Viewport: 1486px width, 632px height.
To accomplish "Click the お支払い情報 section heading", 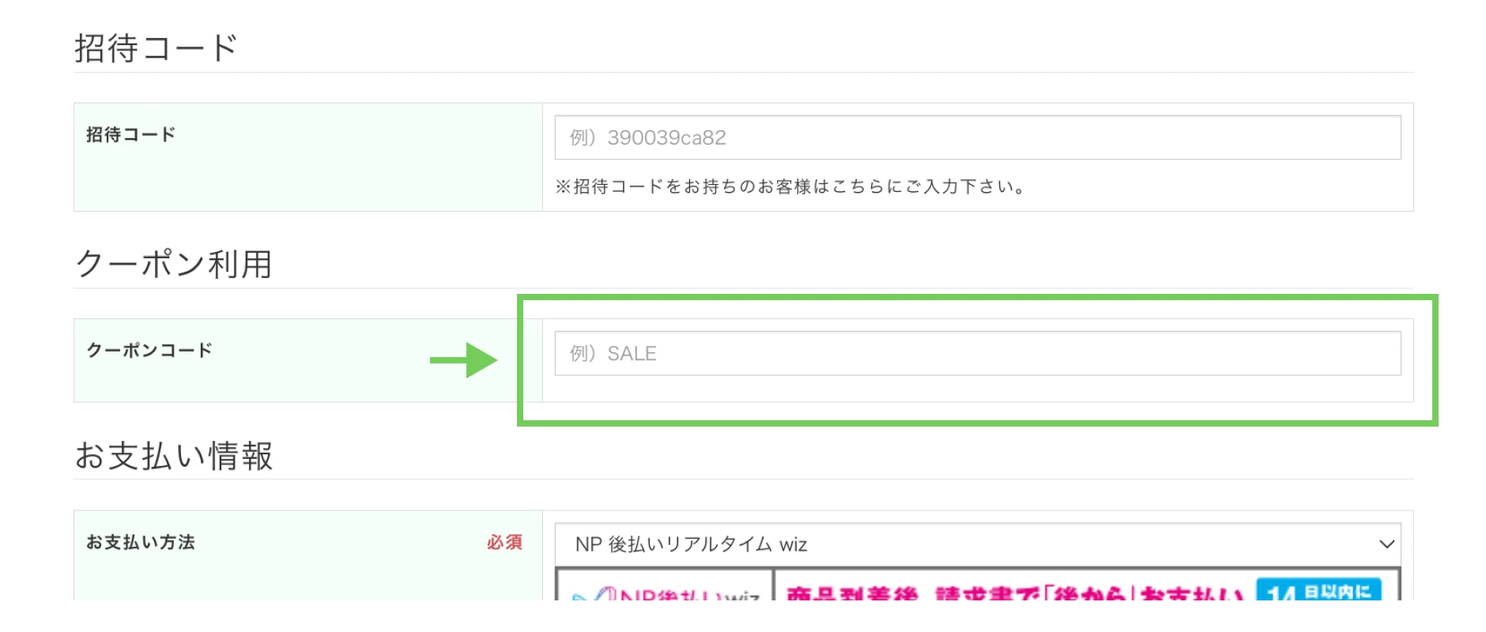I will click(x=174, y=456).
